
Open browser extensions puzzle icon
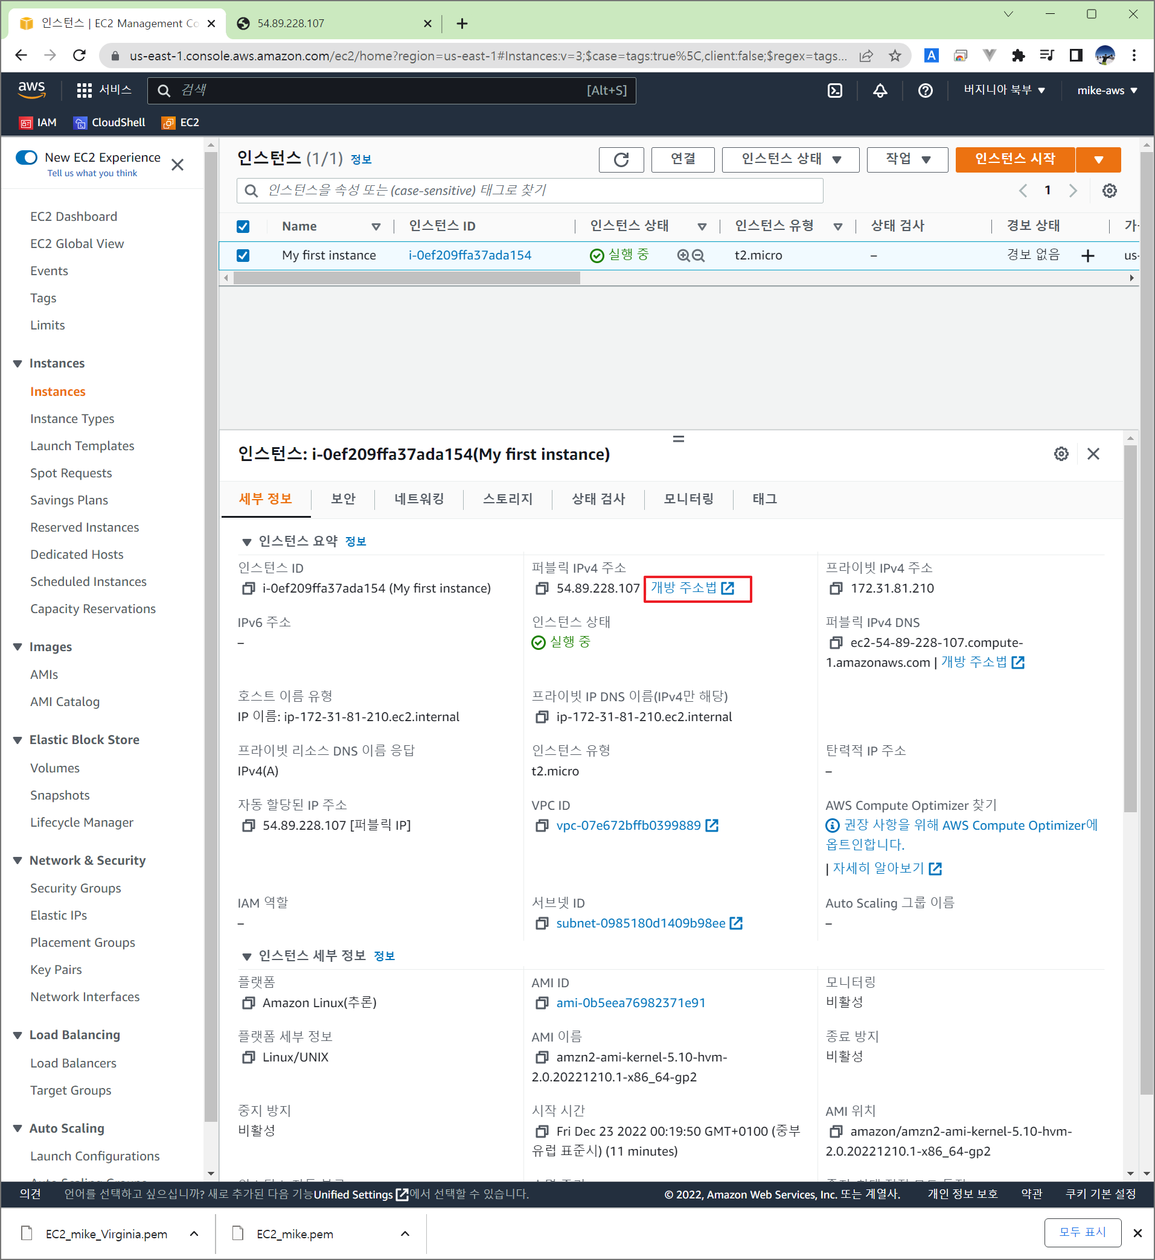point(1018,56)
